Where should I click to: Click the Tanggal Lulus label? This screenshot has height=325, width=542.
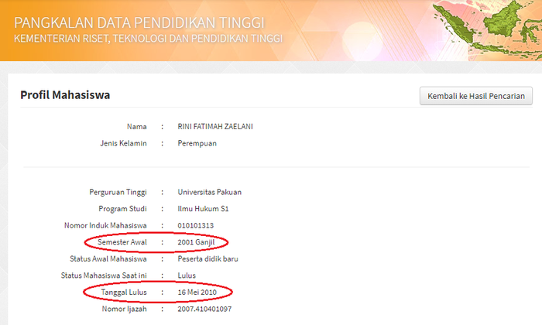point(124,292)
